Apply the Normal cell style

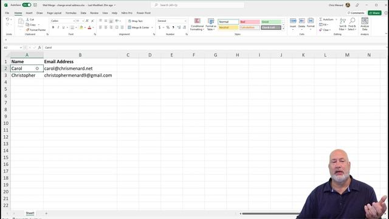(x=229, y=22)
